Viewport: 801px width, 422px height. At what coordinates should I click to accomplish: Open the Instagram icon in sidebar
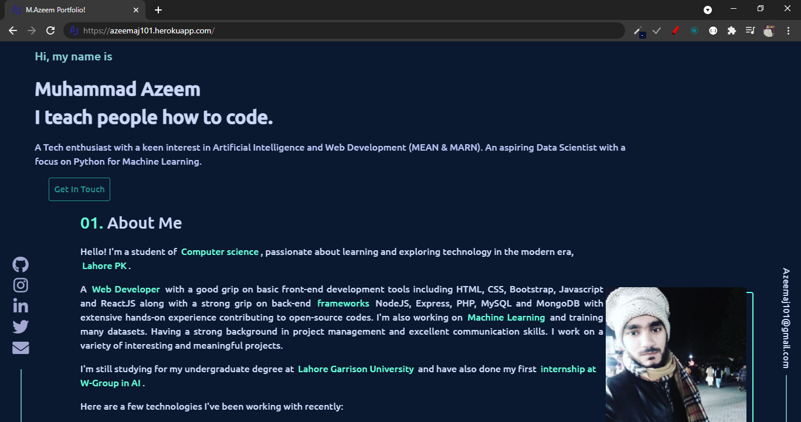21,285
